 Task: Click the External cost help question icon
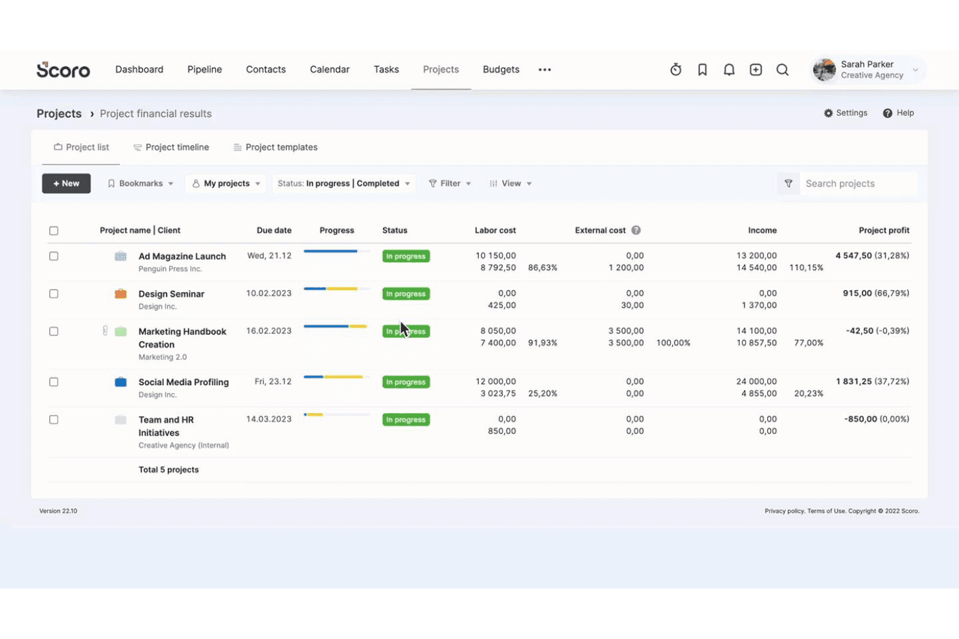(636, 230)
